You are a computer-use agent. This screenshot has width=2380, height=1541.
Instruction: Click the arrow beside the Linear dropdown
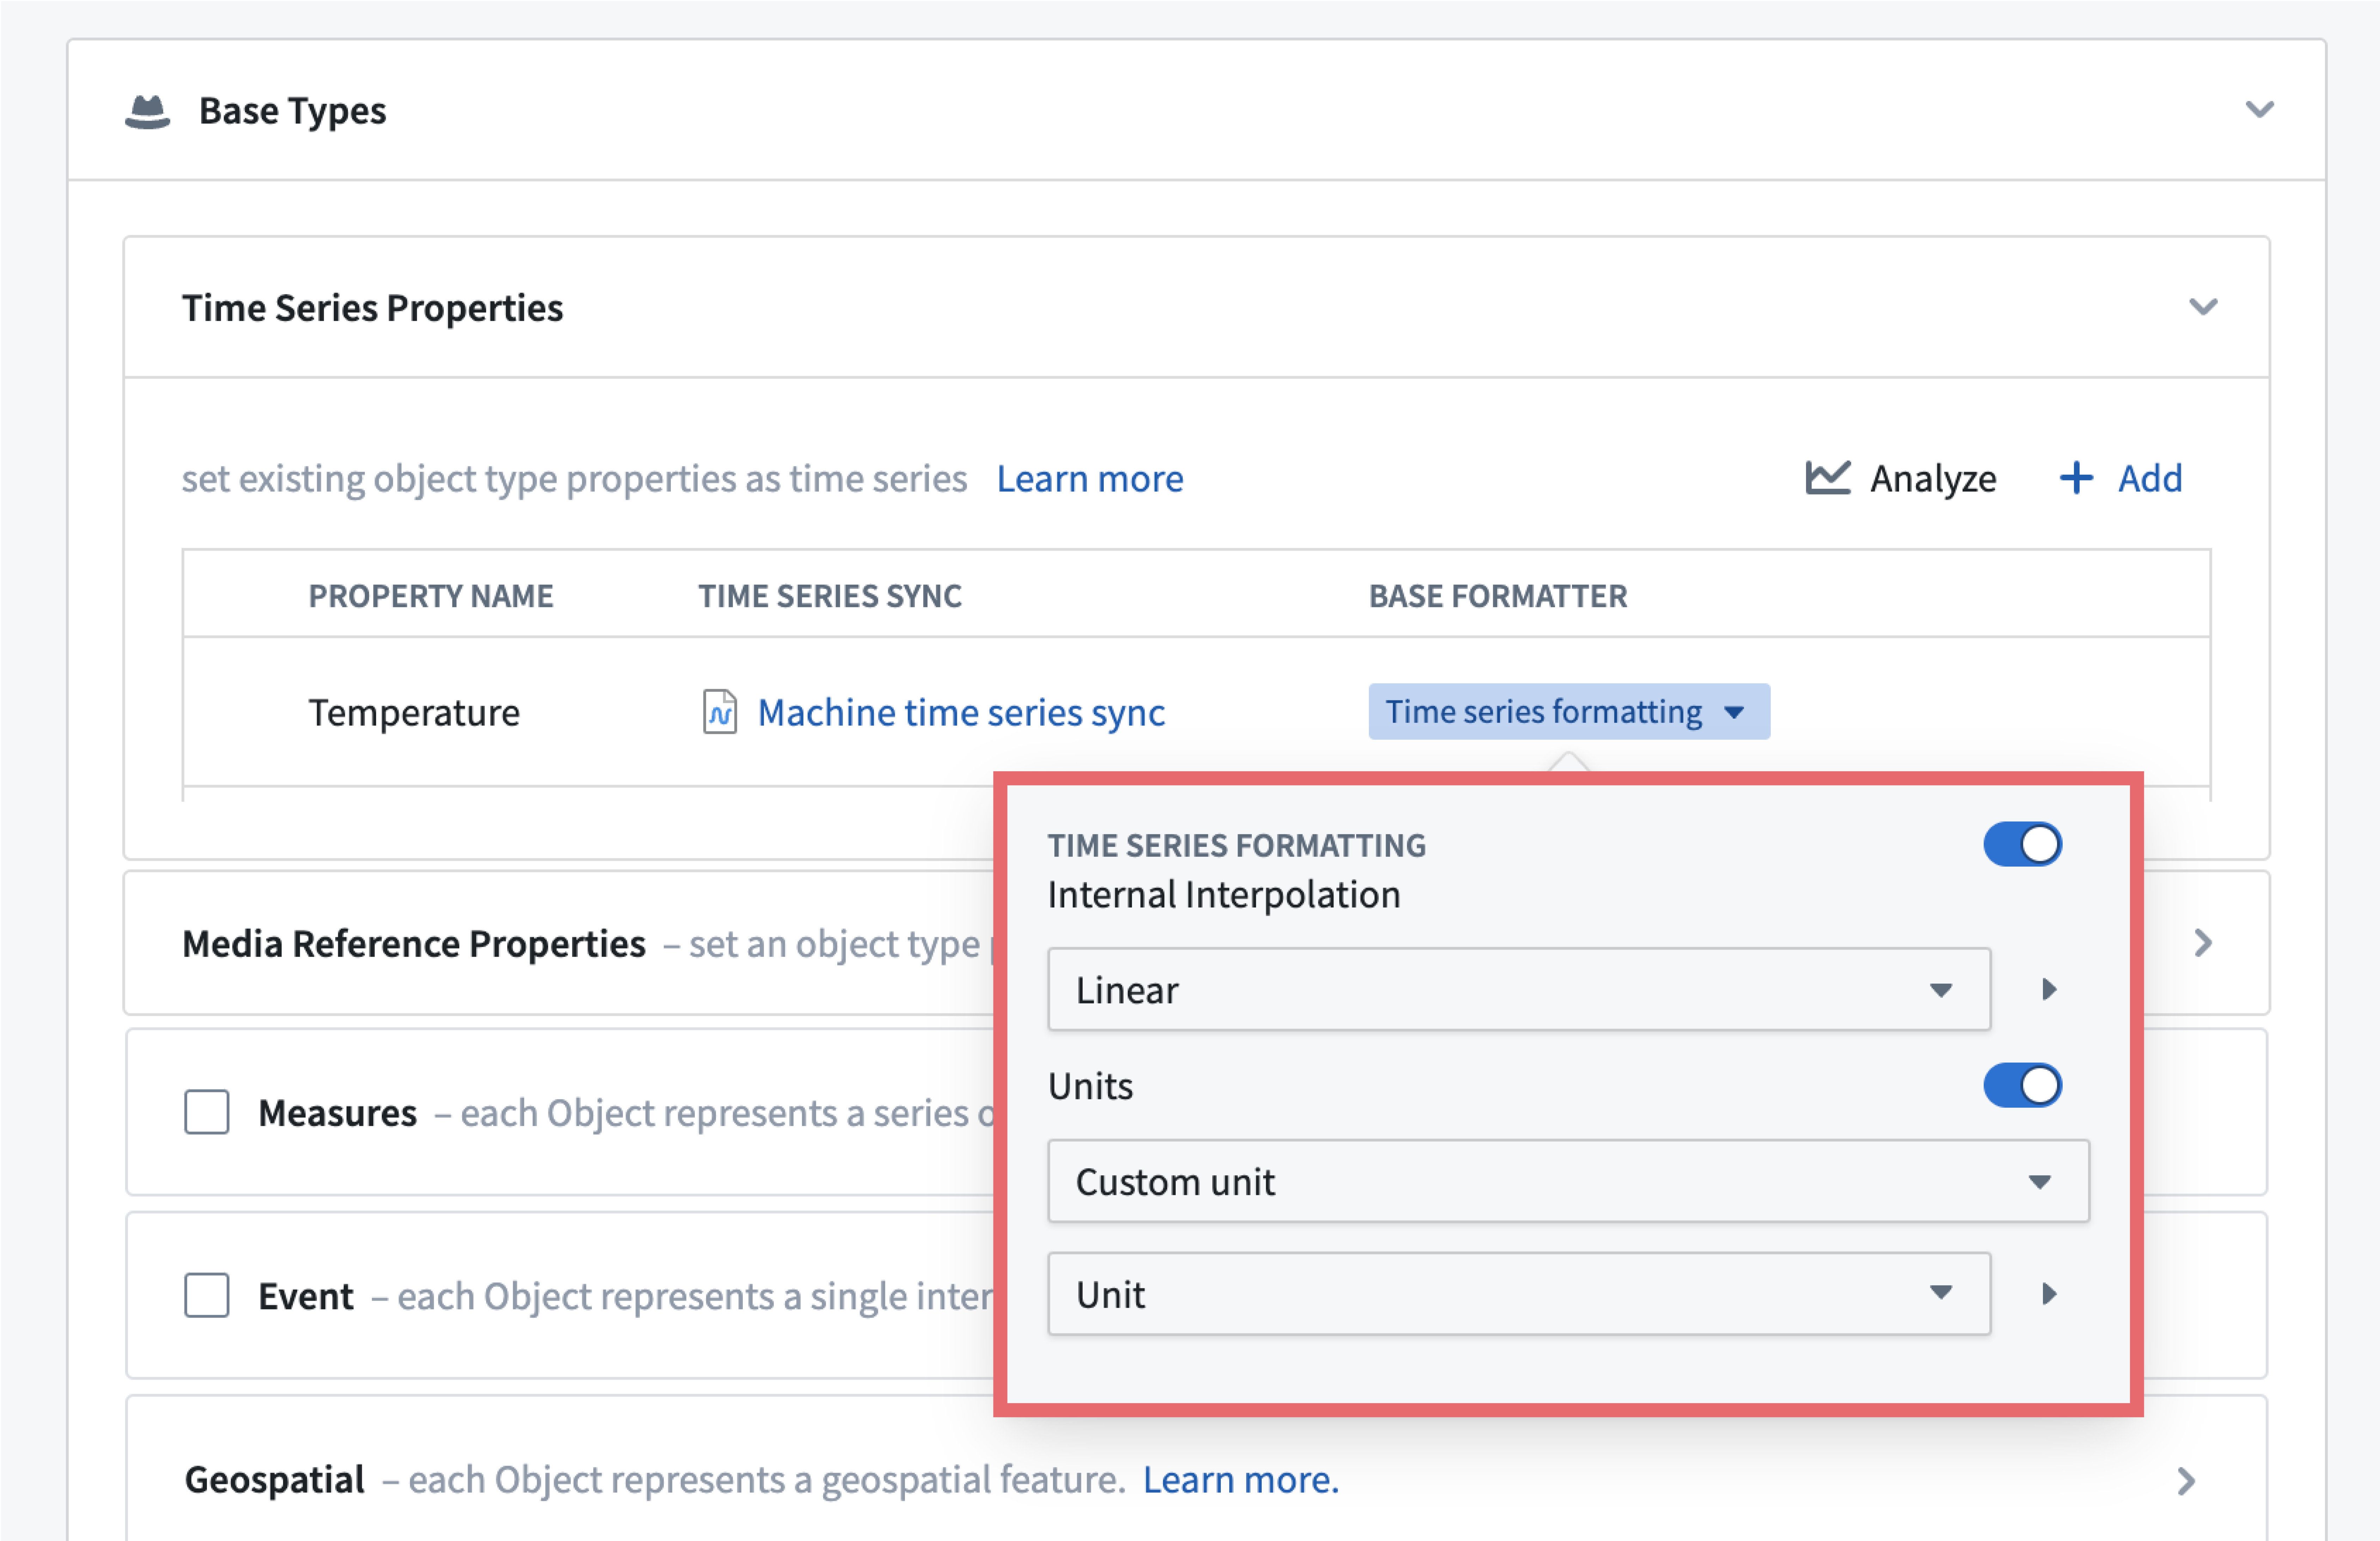2049,990
